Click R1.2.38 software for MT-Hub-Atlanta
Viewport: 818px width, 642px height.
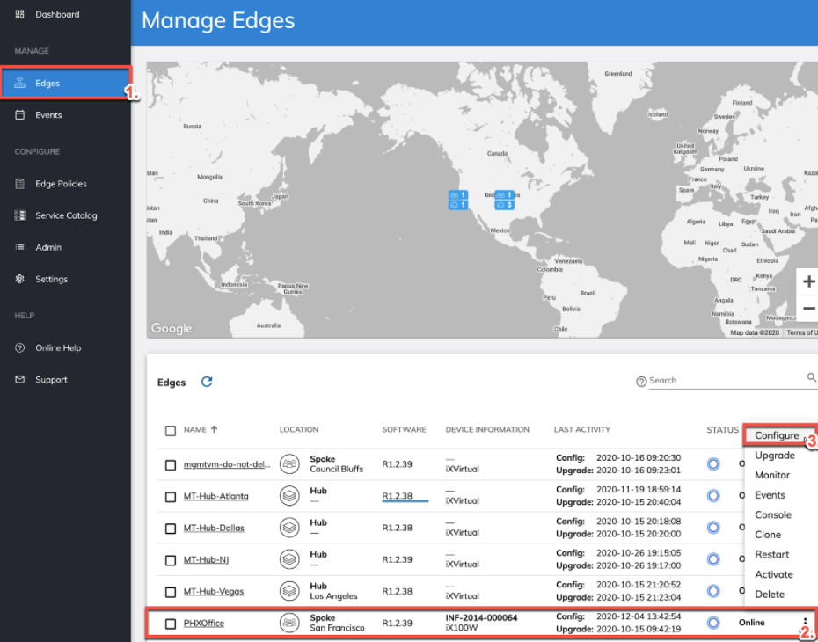(397, 496)
